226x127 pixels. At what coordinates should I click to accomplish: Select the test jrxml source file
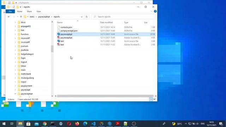click(62, 41)
